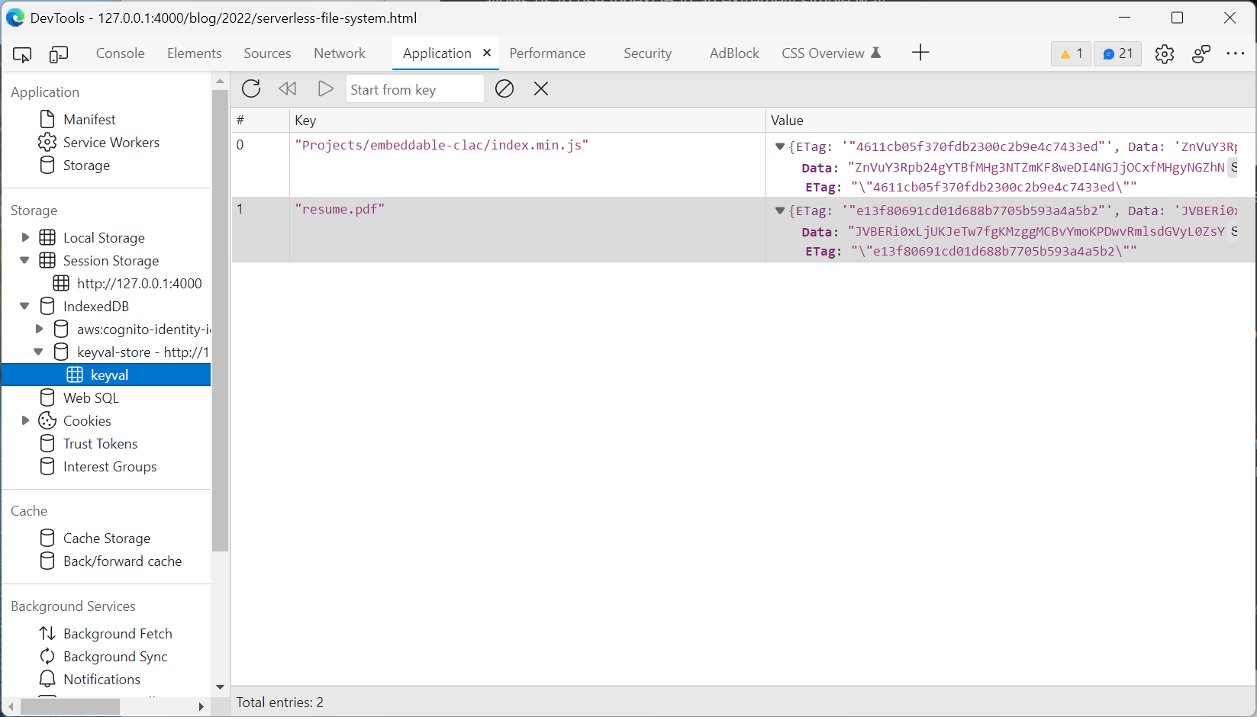This screenshot has height=717, width=1257.
Task: Open Cache Storage item
Action: (107, 539)
